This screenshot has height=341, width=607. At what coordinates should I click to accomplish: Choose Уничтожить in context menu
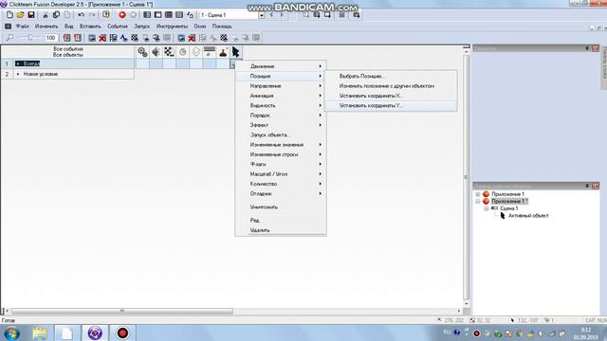point(281,207)
